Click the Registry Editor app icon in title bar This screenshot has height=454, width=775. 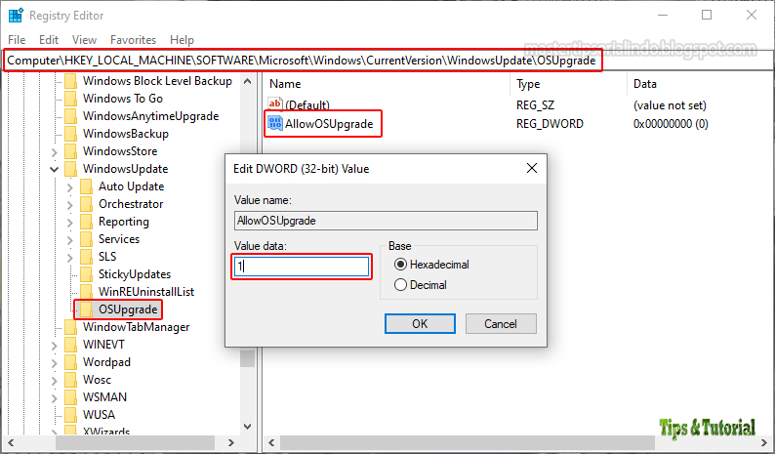pyautogui.click(x=16, y=16)
